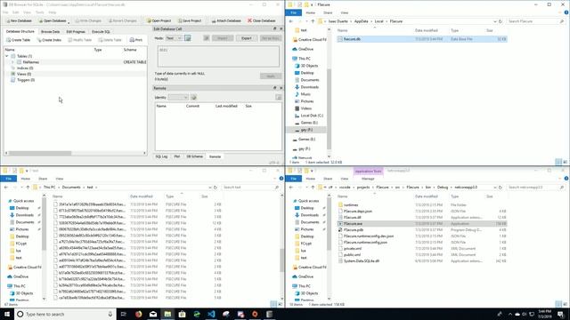The image size is (570, 320).
Task: Switch to the Edit Pragmas tab
Action: click(x=76, y=32)
